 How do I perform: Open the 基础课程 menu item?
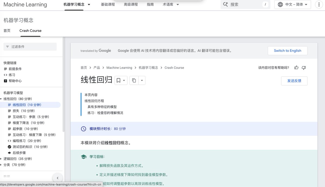(x=108, y=4)
